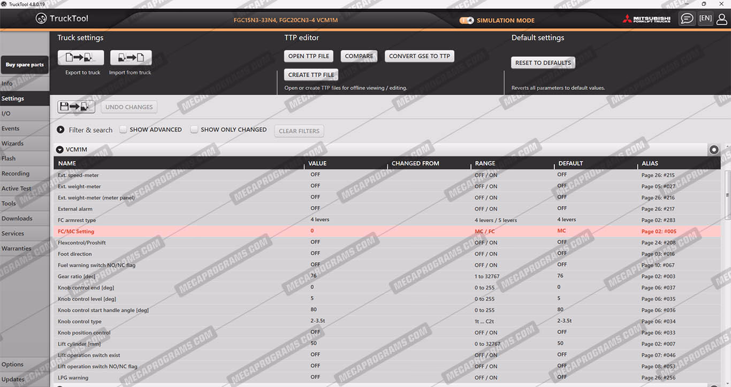Click the Import from truck icon button
The image size is (731, 387).
pyautogui.click(x=131, y=58)
